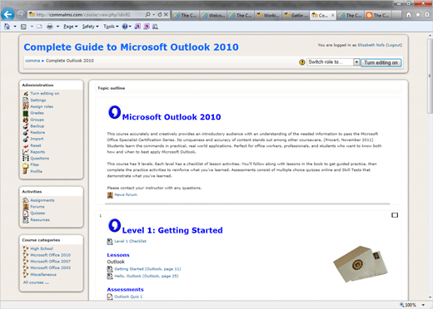Open the zoom level dropdown arrow
433x309 pixels.
(423, 305)
